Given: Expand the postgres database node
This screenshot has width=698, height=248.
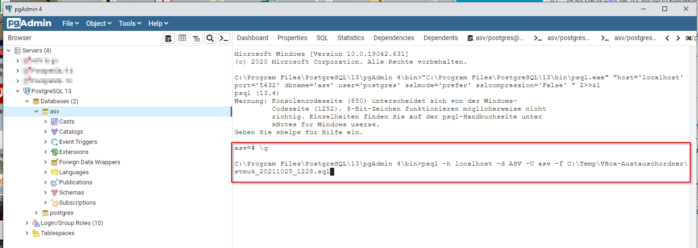Looking at the screenshot, I should pos(36,213).
